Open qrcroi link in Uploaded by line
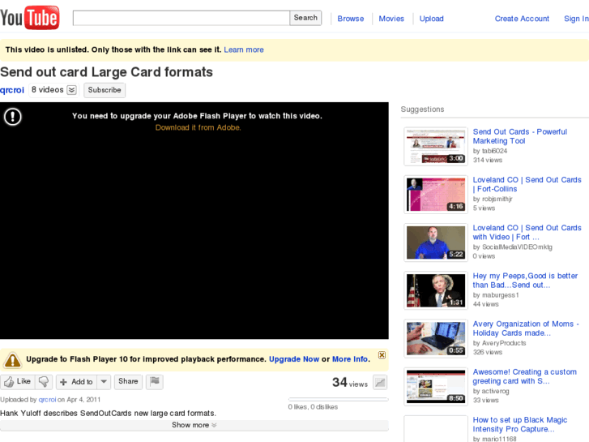 point(47,400)
